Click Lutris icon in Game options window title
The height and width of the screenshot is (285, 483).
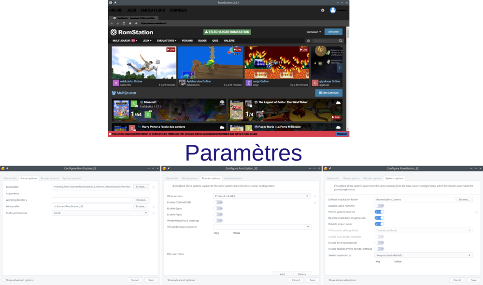coord(3,169)
